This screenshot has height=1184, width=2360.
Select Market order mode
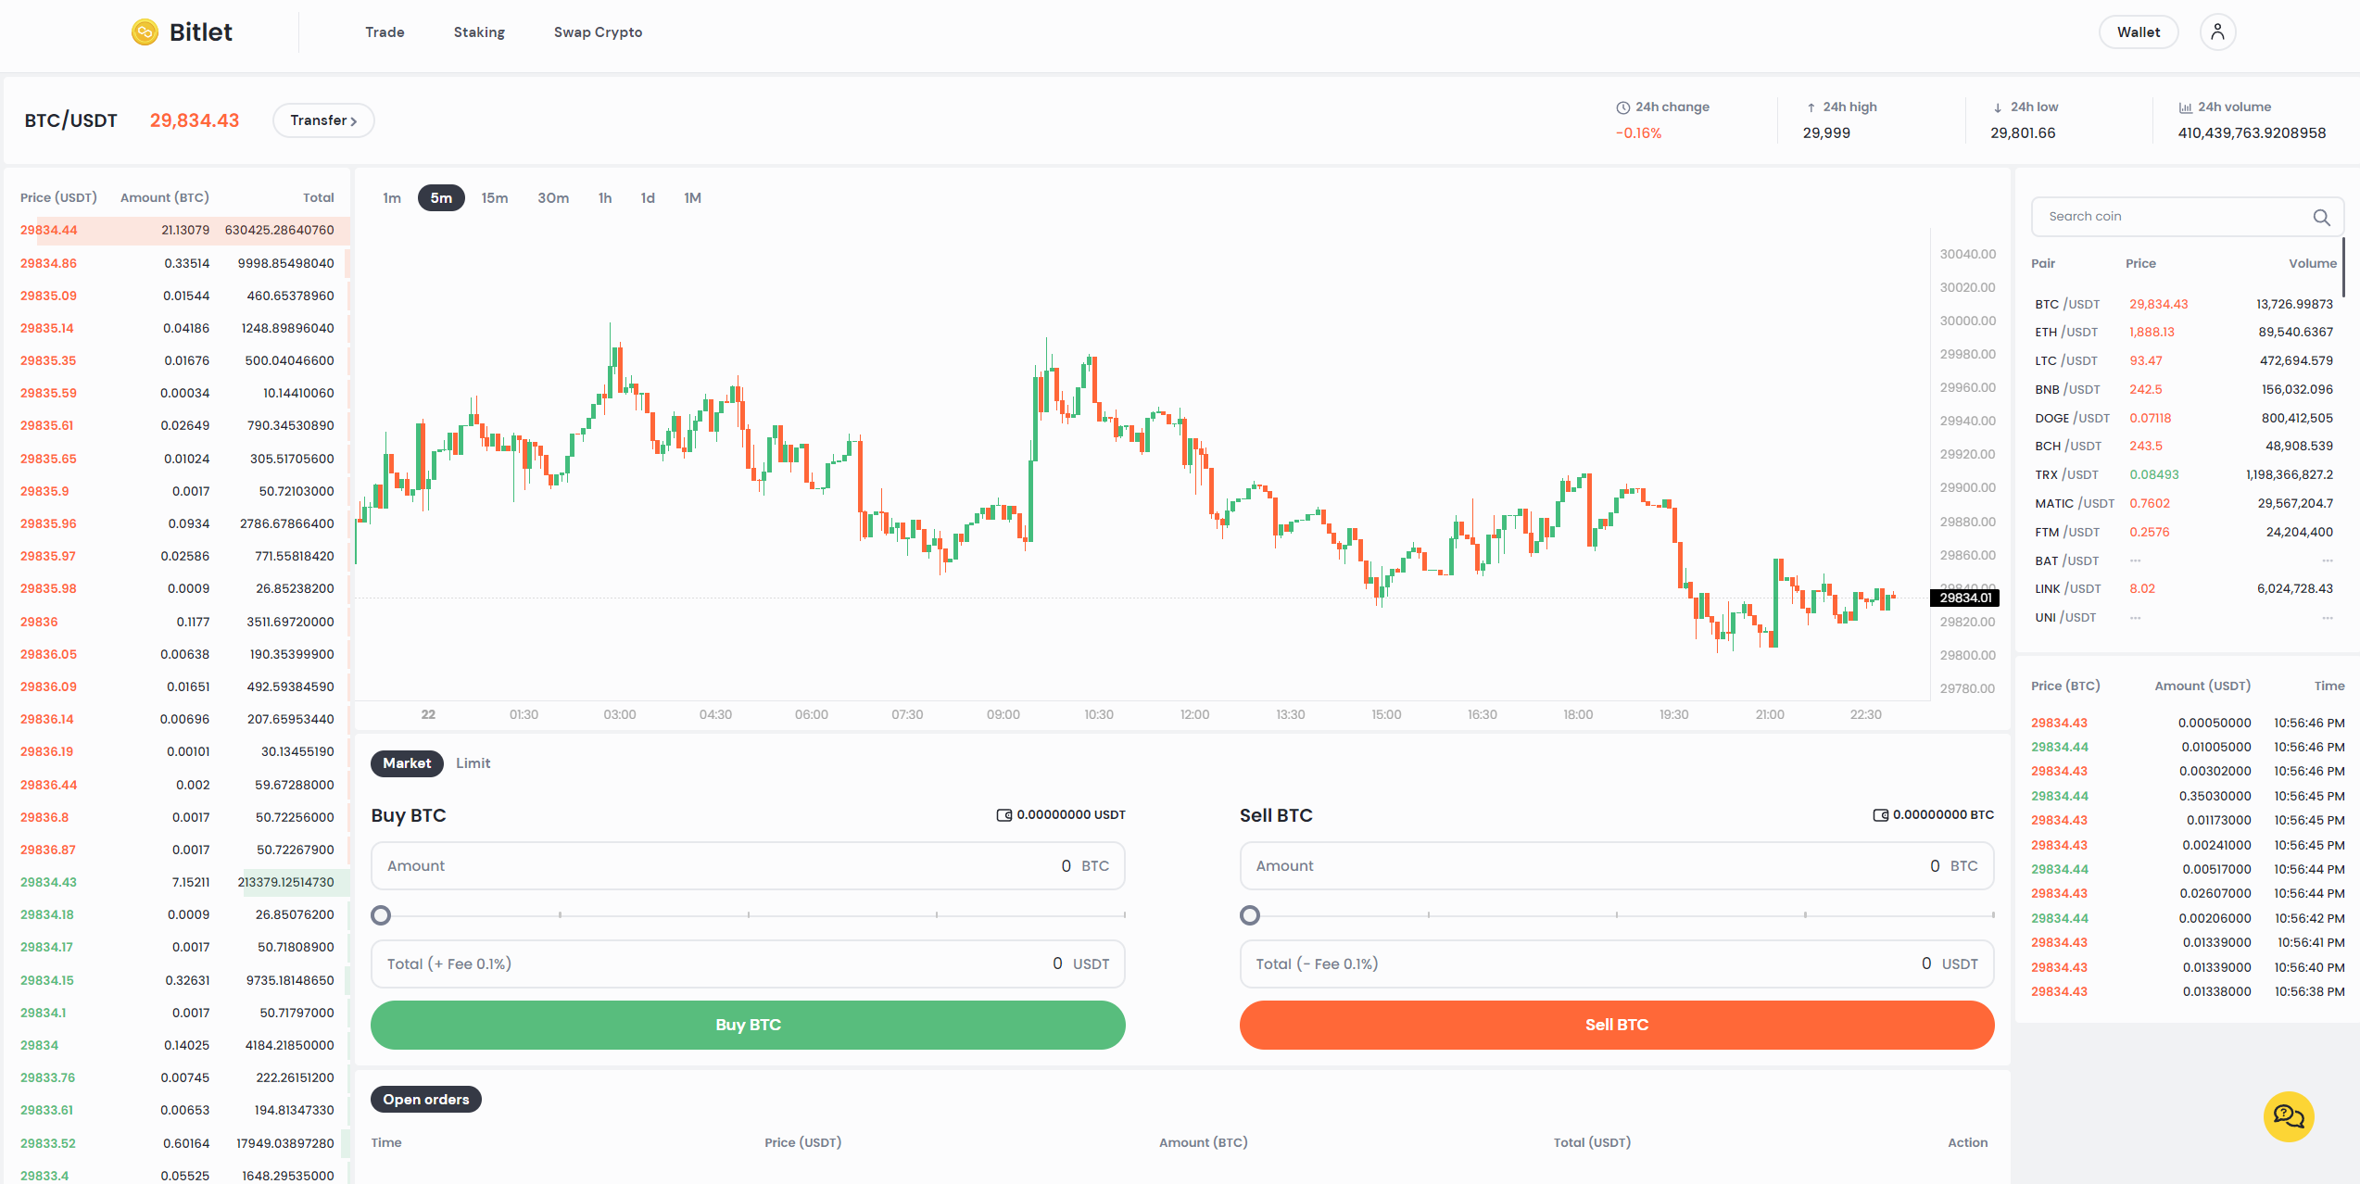point(406,762)
